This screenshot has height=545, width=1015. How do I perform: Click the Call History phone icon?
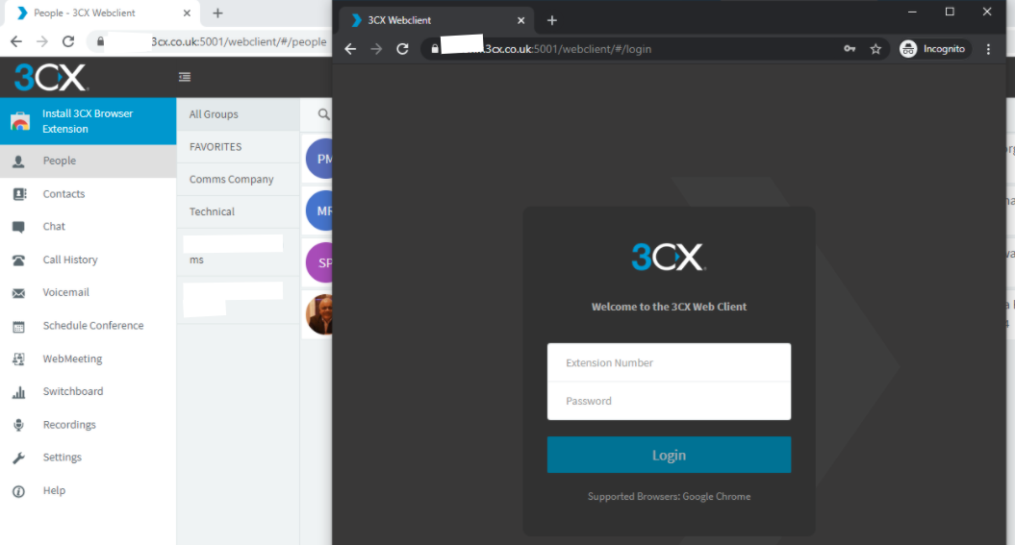point(19,260)
